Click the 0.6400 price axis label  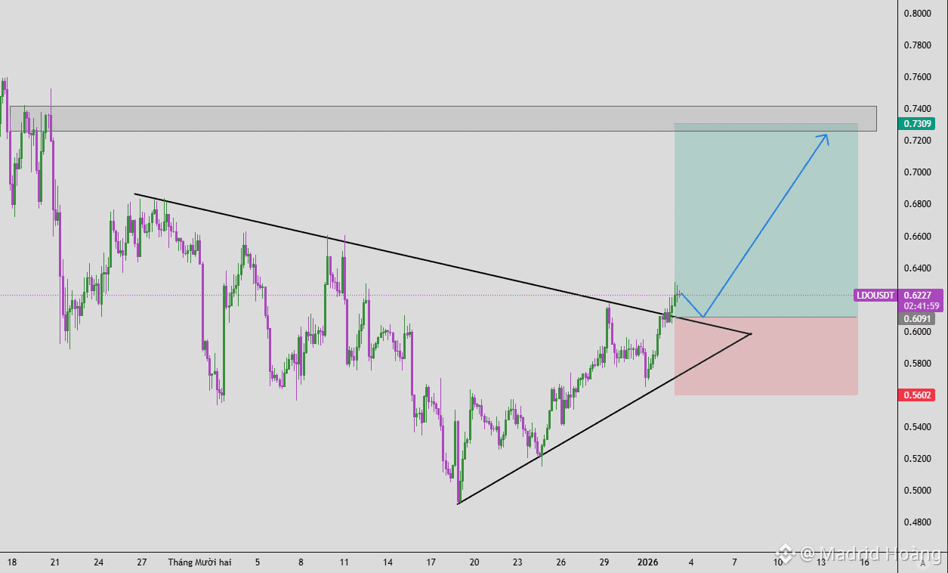click(x=916, y=268)
